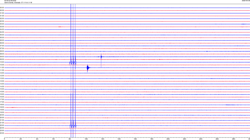Click the 4m tick on the horizontal axis
250x140 pixels.
coord(37,139)
